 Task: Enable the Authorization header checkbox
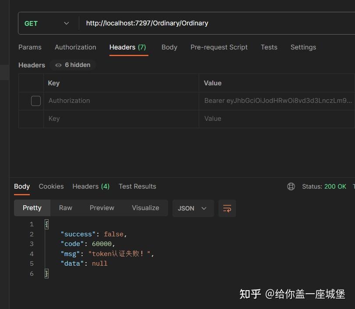tap(36, 101)
